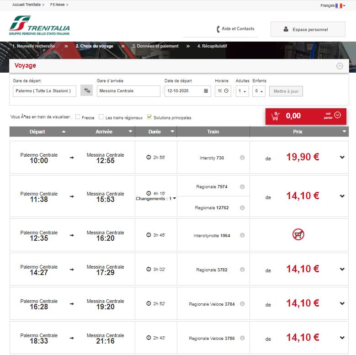Go to step 1. Nouvelle recherche
The height and width of the screenshot is (355, 356).
point(34,46)
